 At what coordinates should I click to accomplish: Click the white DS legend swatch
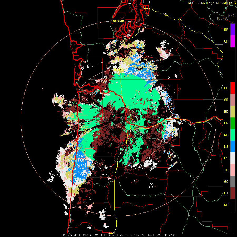[233, 158]
